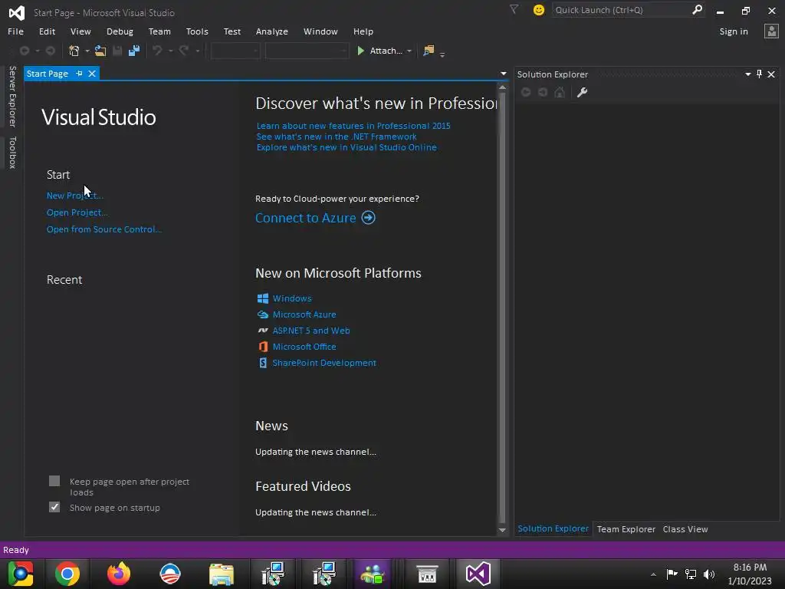Click the Open Project link
The width and height of the screenshot is (785, 589).
pyautogui.click(x=77, y=212)
